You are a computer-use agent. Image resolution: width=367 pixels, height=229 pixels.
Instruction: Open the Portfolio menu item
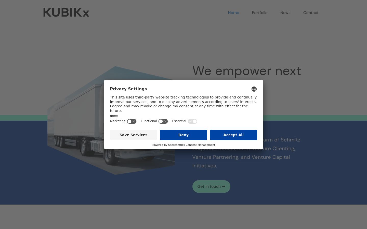click(260, 13)
